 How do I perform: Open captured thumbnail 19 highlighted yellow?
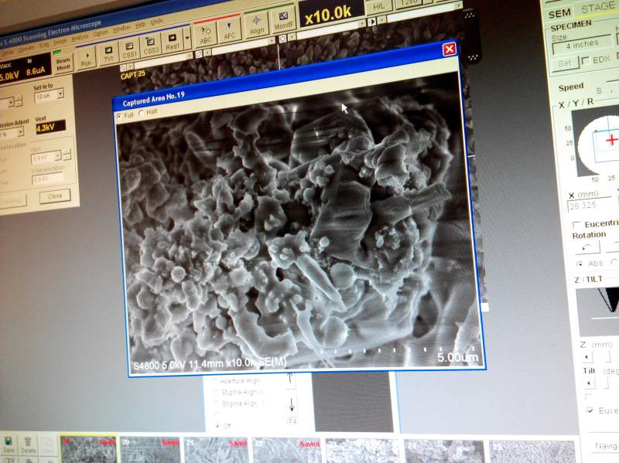pyautogui.click(x=88, y=449)
